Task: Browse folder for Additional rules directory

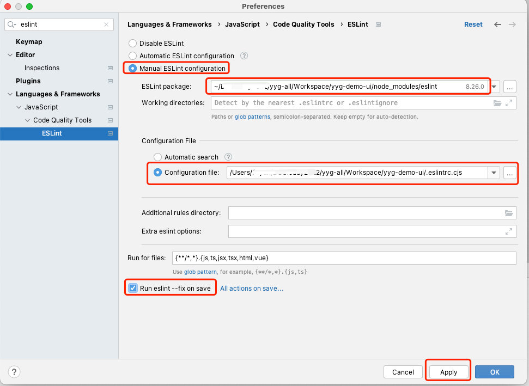Action: tap(509, 213)
